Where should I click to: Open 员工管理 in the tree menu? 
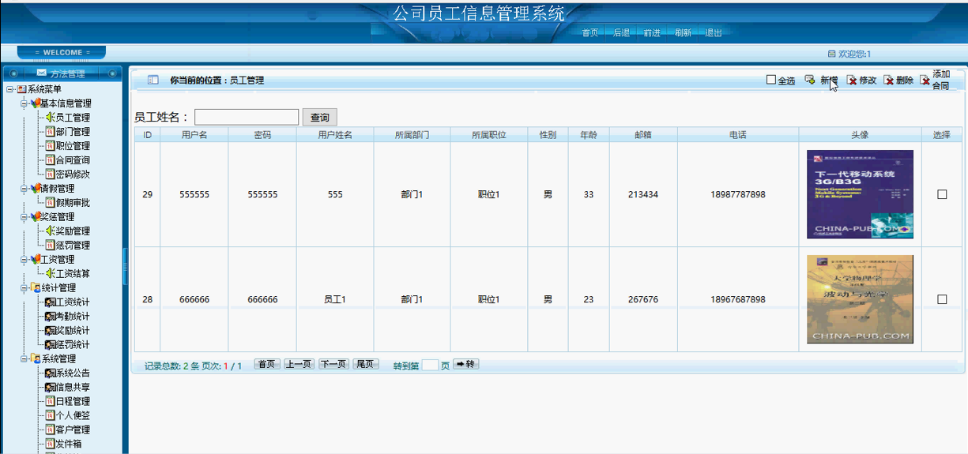coord(72,118)
